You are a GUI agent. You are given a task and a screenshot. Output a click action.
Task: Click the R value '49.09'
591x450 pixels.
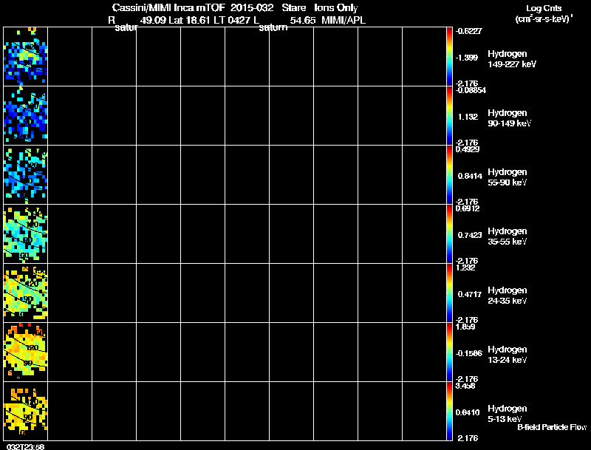[153, 21]
